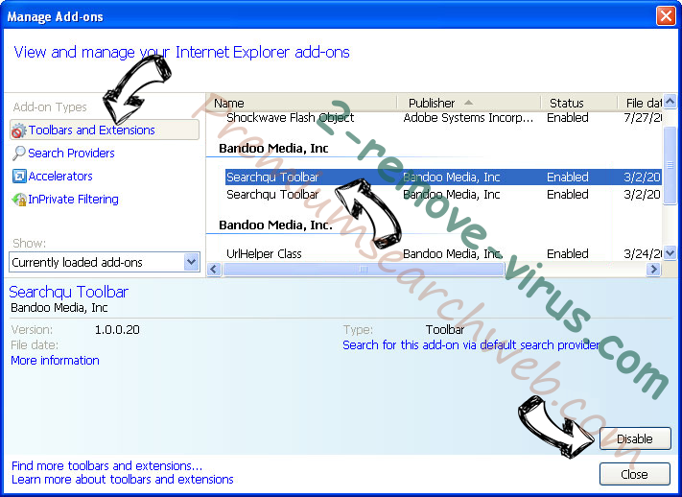Click the Accelerators arrow icon
The image size is (682, 497).
tap(19, 177)
